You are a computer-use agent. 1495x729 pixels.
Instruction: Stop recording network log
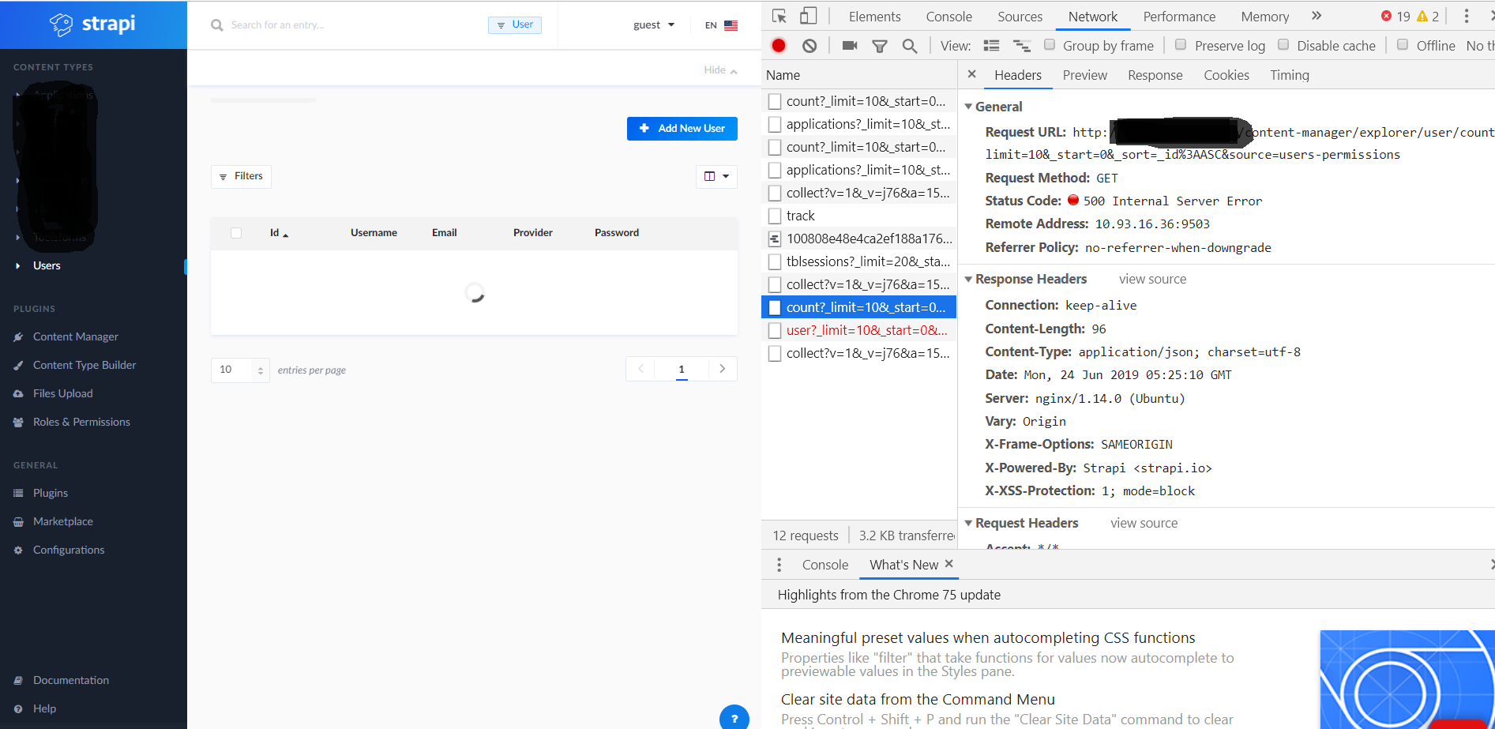[778, 45]
